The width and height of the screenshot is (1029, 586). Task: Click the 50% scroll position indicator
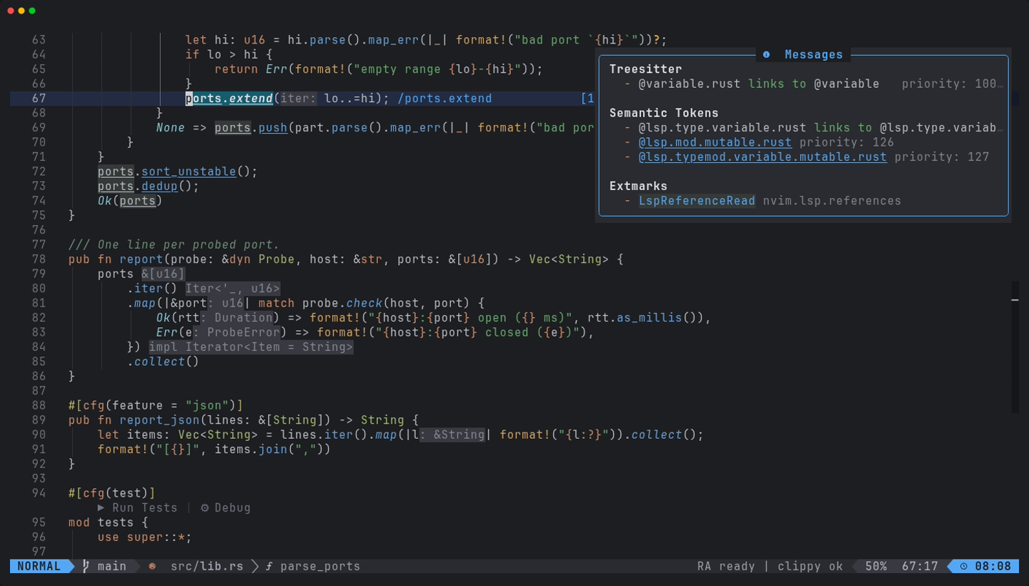coord(876,566)
